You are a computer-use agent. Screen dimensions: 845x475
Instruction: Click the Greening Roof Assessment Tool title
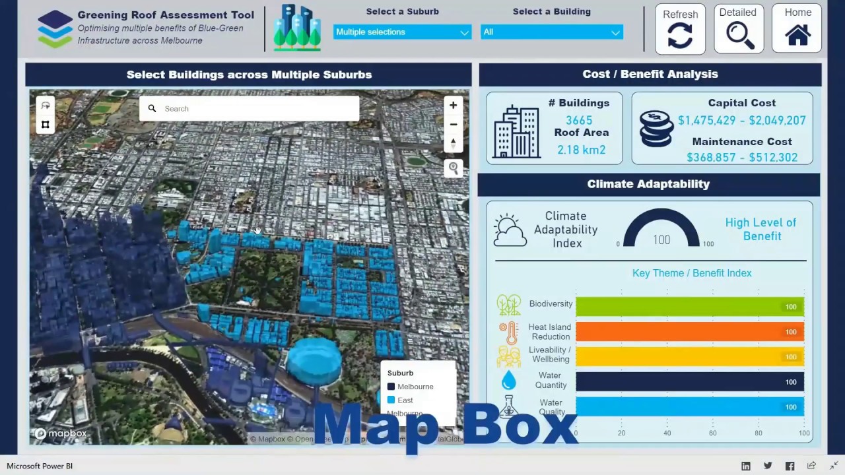click(166, 15)
